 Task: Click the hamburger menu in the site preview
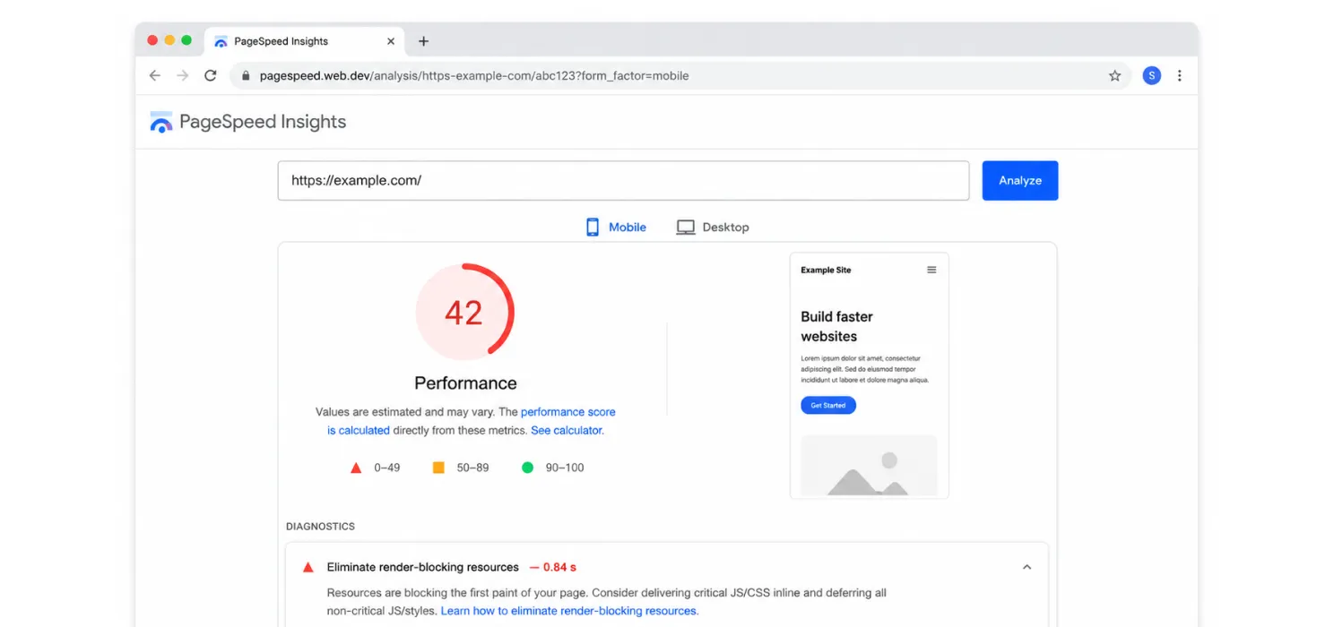point(931,270)
